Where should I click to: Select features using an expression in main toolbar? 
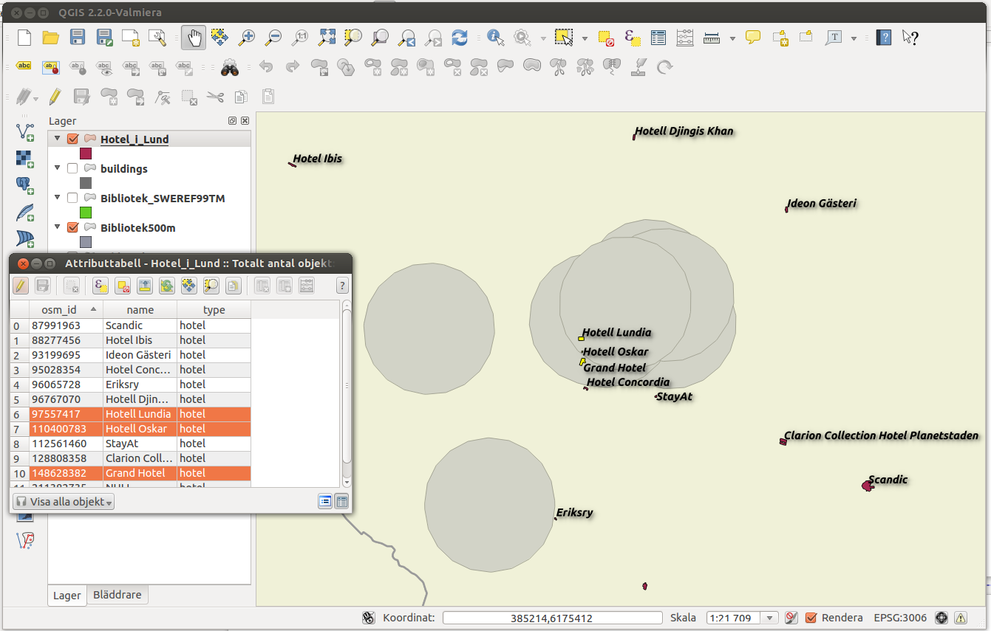[633, 38]
